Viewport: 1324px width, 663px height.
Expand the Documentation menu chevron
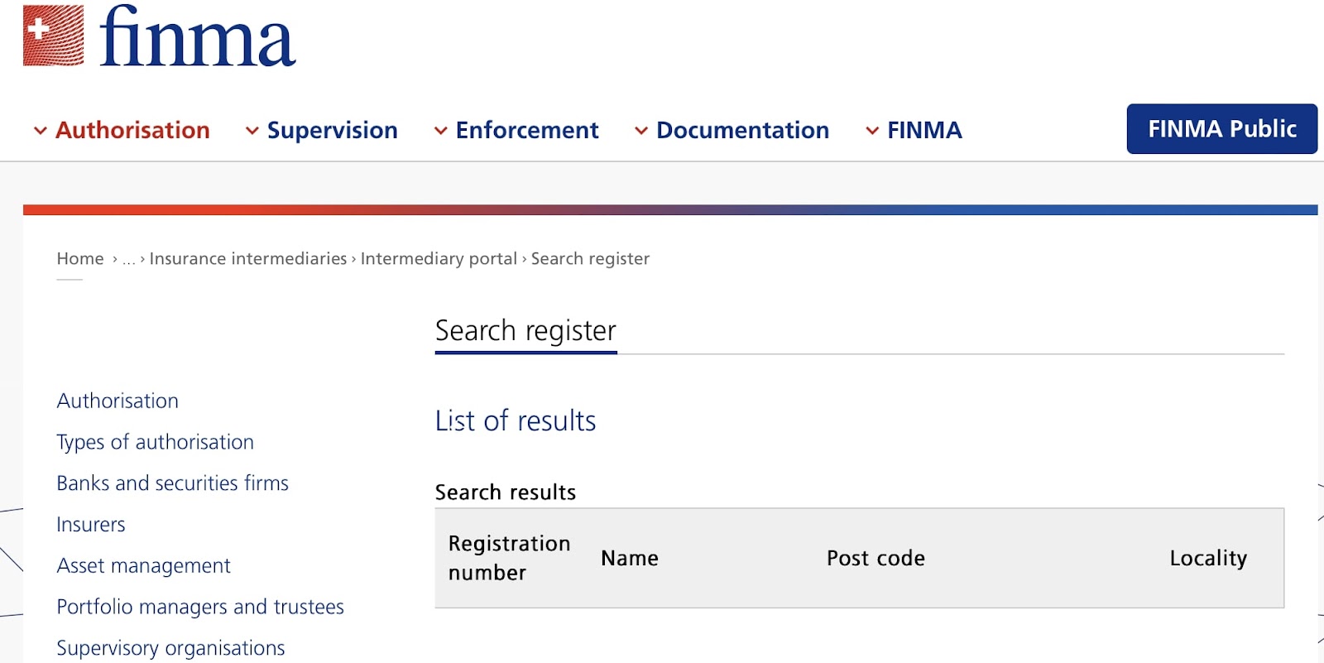click(x=641, y=131)
